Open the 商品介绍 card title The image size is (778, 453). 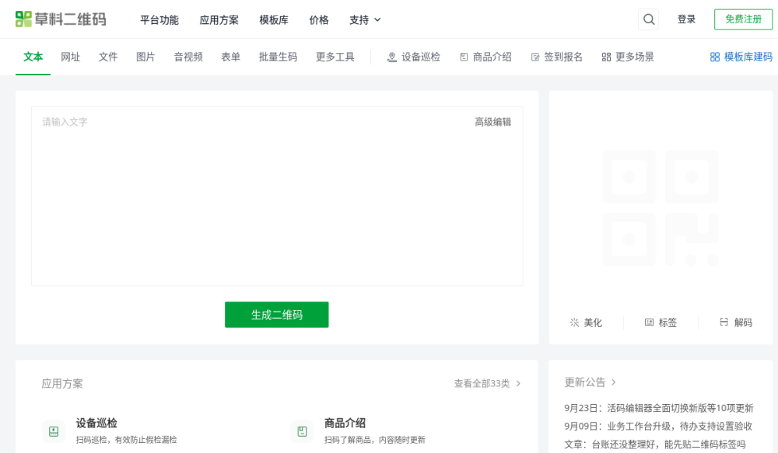(x=345, y=423)
